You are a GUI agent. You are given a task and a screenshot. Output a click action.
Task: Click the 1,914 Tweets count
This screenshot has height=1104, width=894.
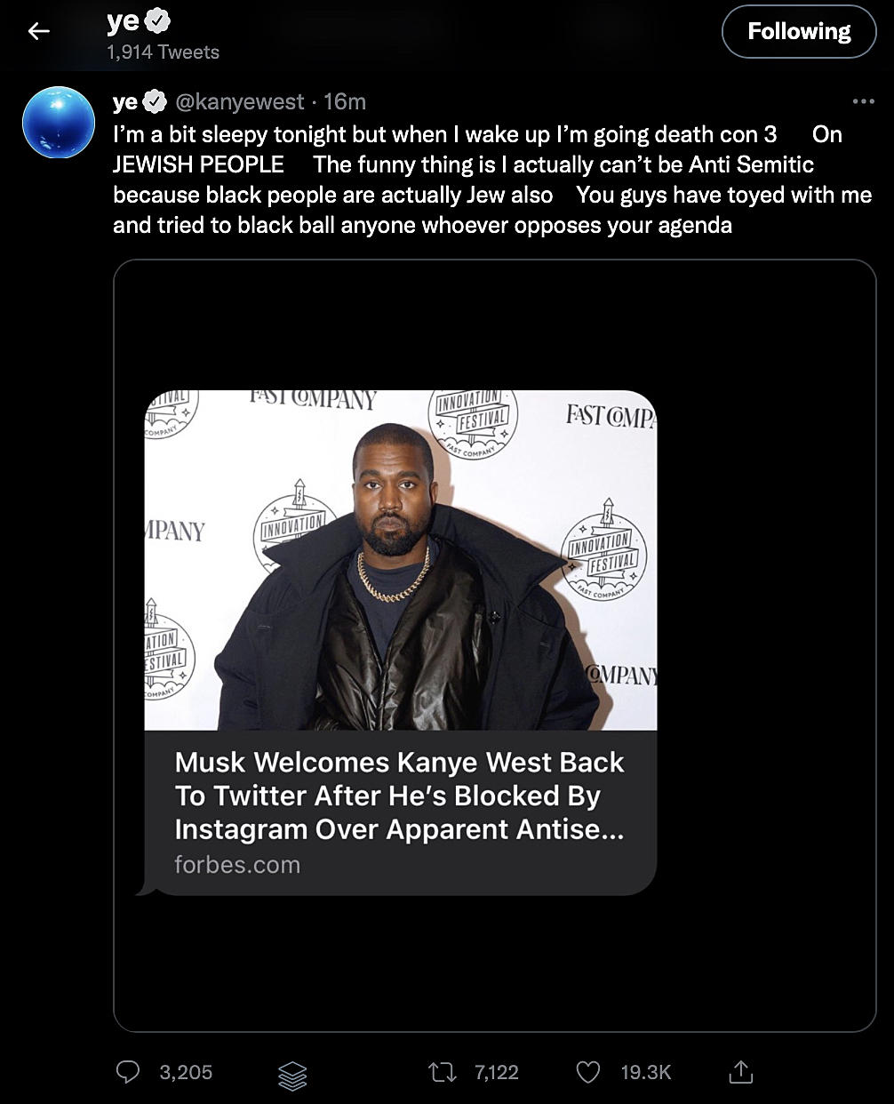pyautogui.click(x=163, y=52)
